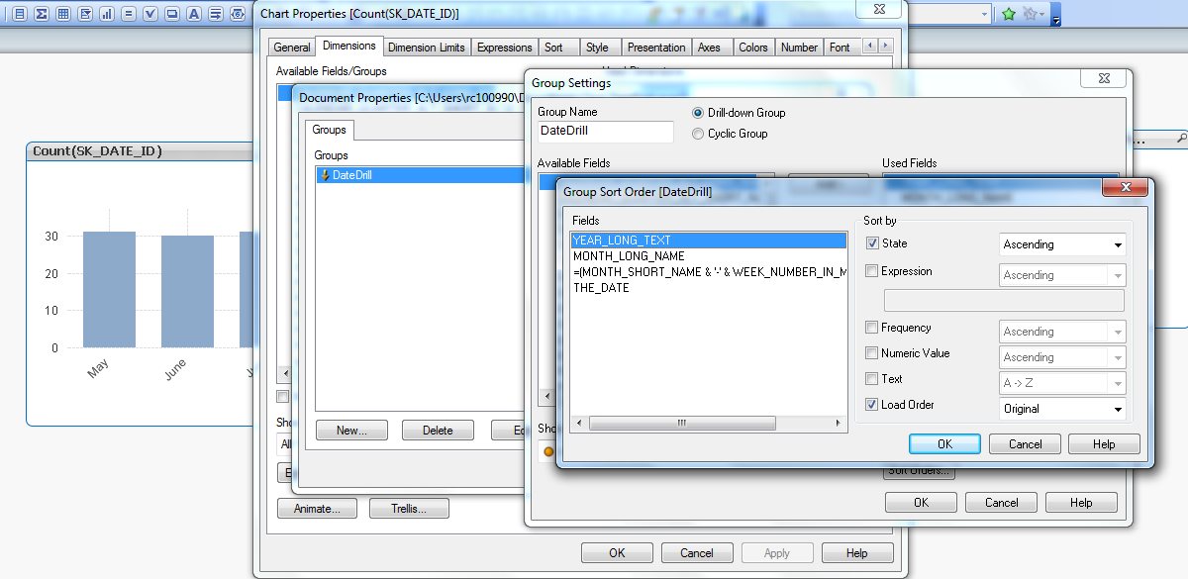Viewport: 1188px width, 579px height.
Task: Select the =(MONTH_SHORT_NAME expression field row
Action: 709,272
